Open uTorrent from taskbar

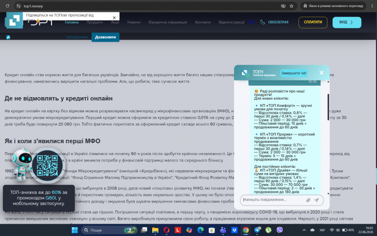click(x=269, y=230)
